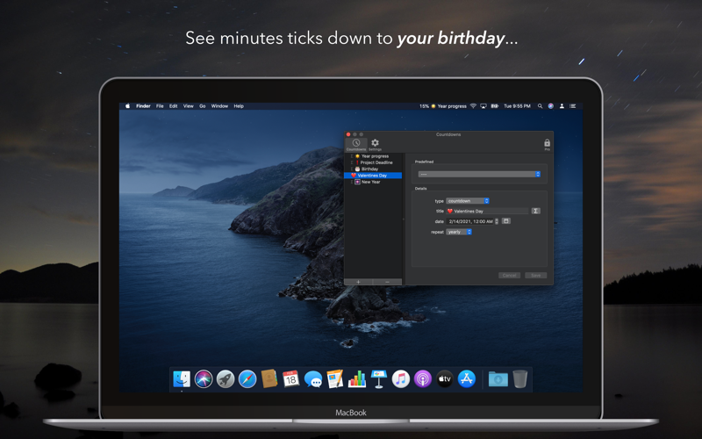Open Calendar showing 18 in Dock
702x439 pixels.
point(291,379)
